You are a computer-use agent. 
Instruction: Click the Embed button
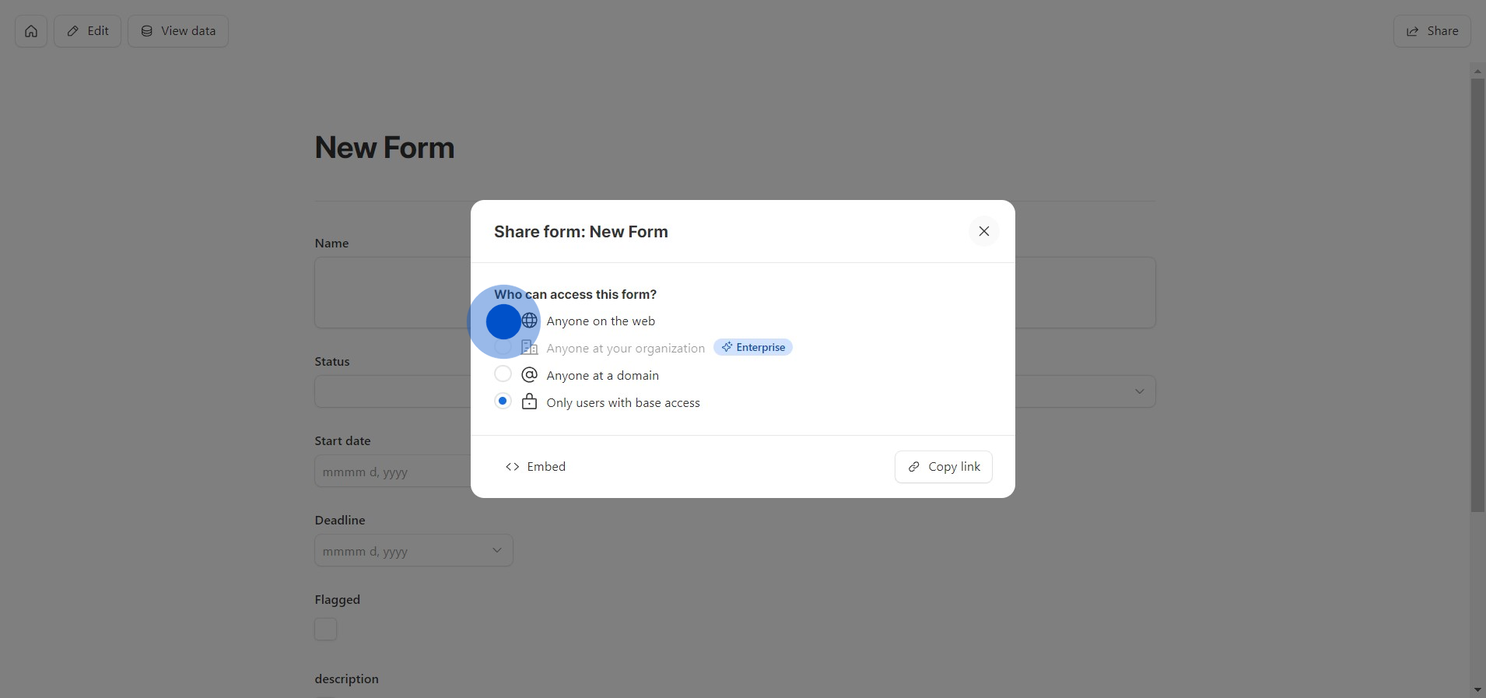click(535, 467)
